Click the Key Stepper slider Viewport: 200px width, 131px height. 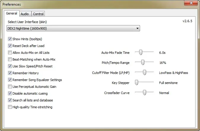coord(145,83)
